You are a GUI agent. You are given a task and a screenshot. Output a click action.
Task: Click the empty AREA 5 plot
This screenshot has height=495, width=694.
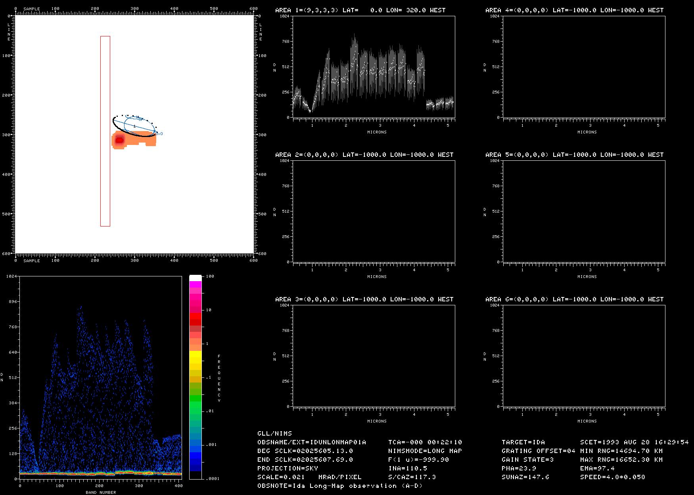(584, 211)
